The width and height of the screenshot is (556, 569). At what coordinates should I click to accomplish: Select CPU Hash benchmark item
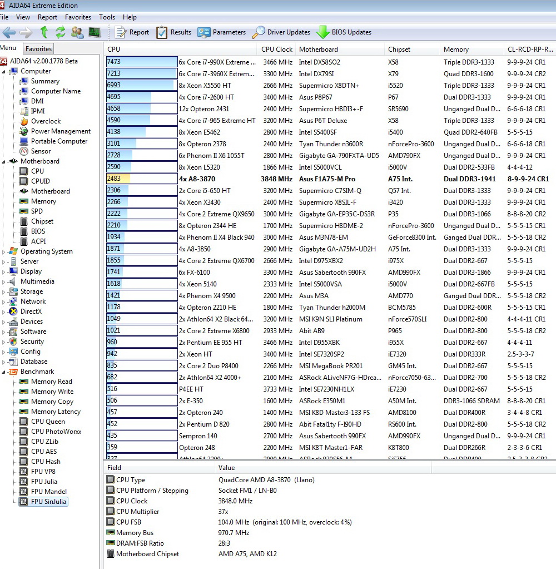pos(46,462)
